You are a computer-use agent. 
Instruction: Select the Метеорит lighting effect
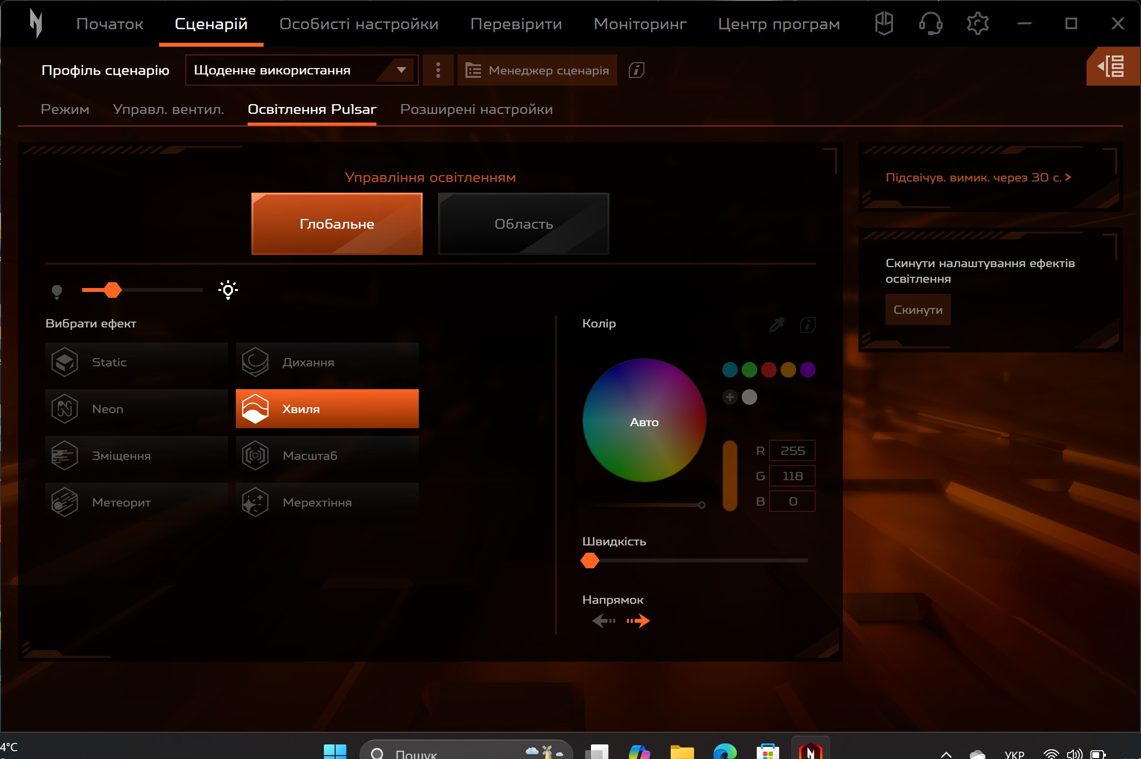136,502
